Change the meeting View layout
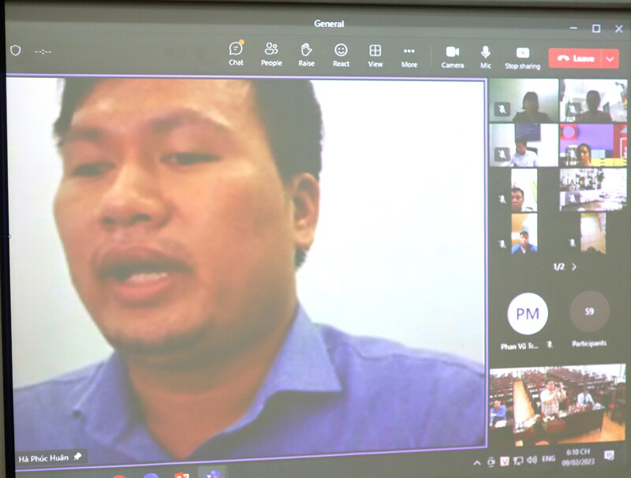 375,54
